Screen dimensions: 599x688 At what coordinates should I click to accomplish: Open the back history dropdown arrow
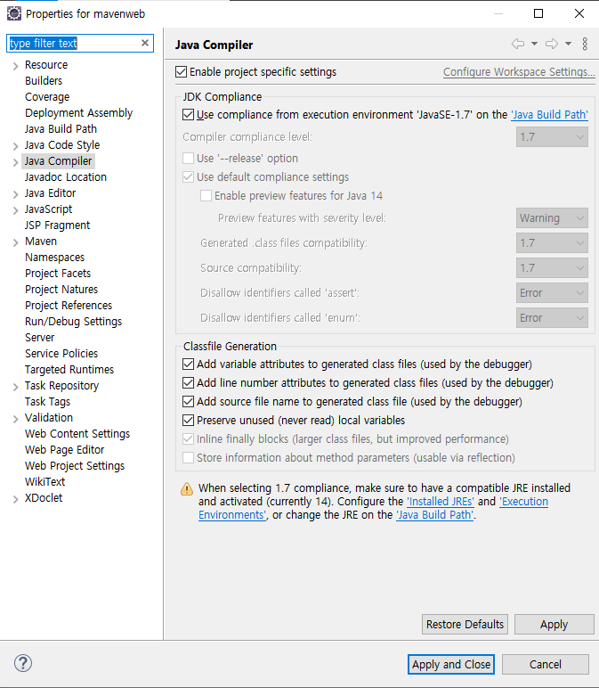(534, 44)
